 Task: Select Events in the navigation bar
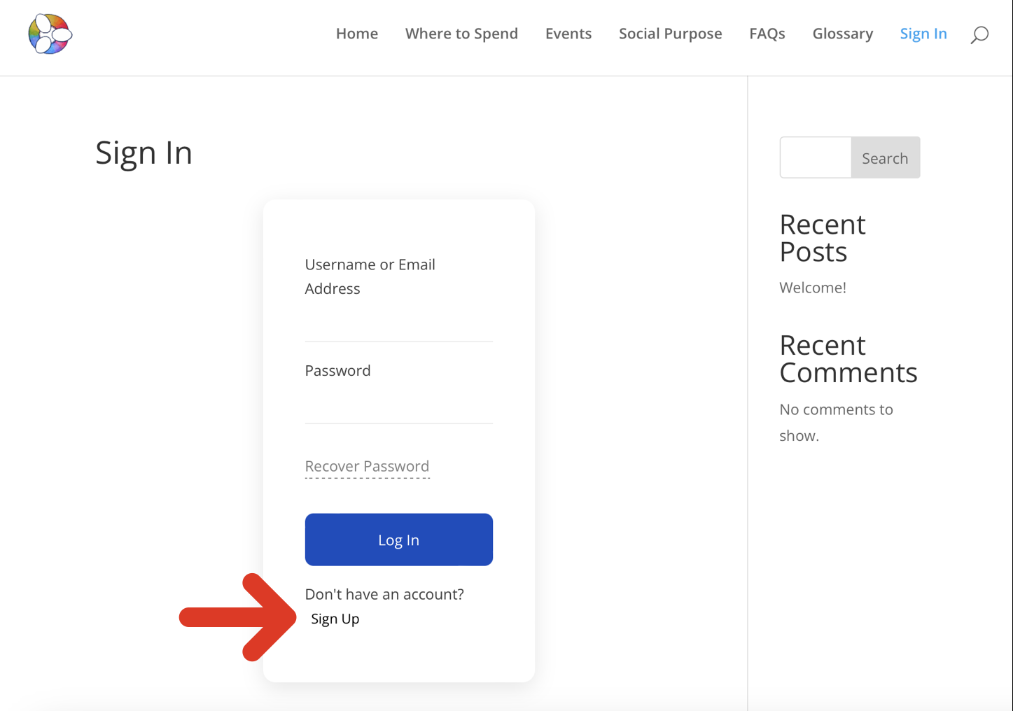568,34
